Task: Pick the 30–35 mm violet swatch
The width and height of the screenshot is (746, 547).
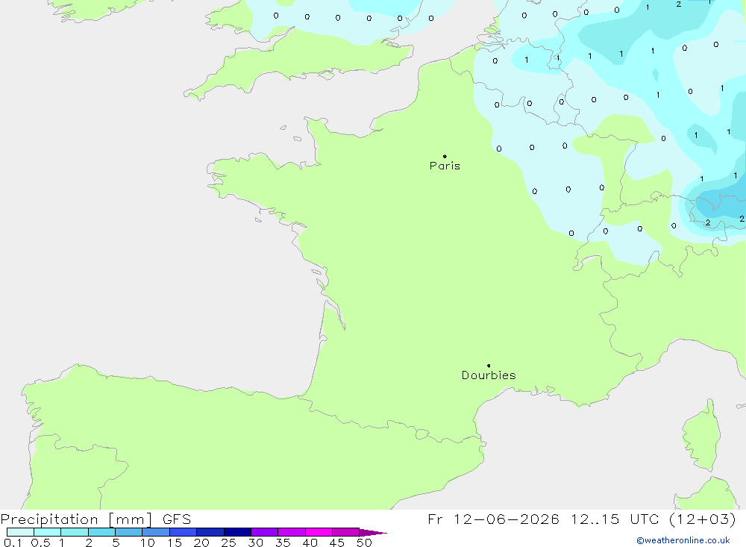Action: 265,532
